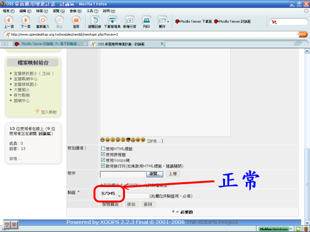Open the 瀏覽 menu

pyautogui.click(x=59, y=11)
